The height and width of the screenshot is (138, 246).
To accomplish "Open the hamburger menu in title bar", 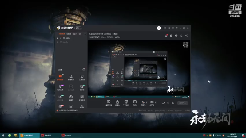I will (177, 28).
